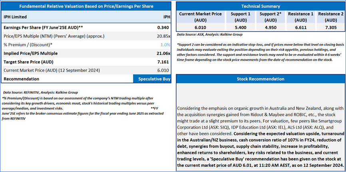
Task: Click the Earnings Per Share value 0.340
Action: pyautogui.click(x=163, y=28)
